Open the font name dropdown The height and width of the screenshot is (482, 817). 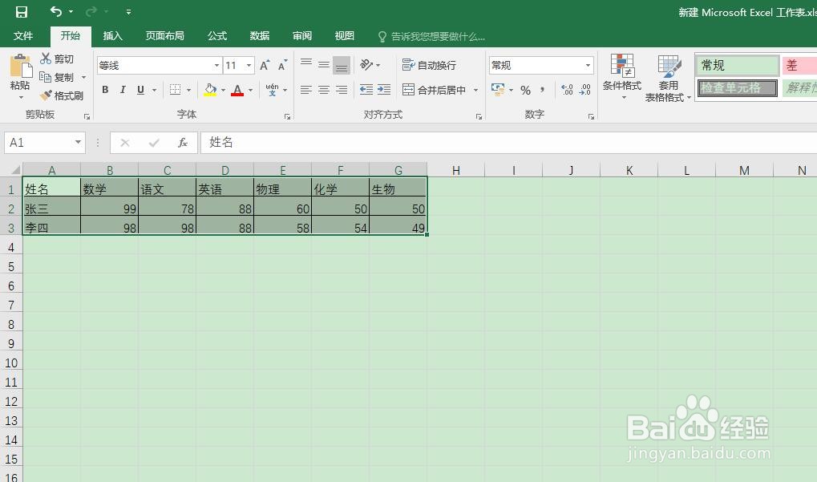pos(216,65)
